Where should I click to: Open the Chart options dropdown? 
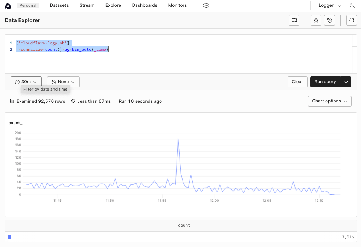(x=329, y=101)
